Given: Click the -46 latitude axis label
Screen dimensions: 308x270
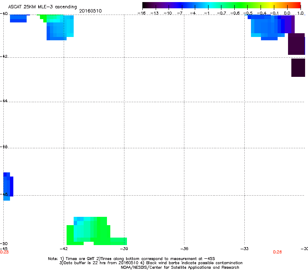Looking at the screenshot, I should (x=4, y=147).
